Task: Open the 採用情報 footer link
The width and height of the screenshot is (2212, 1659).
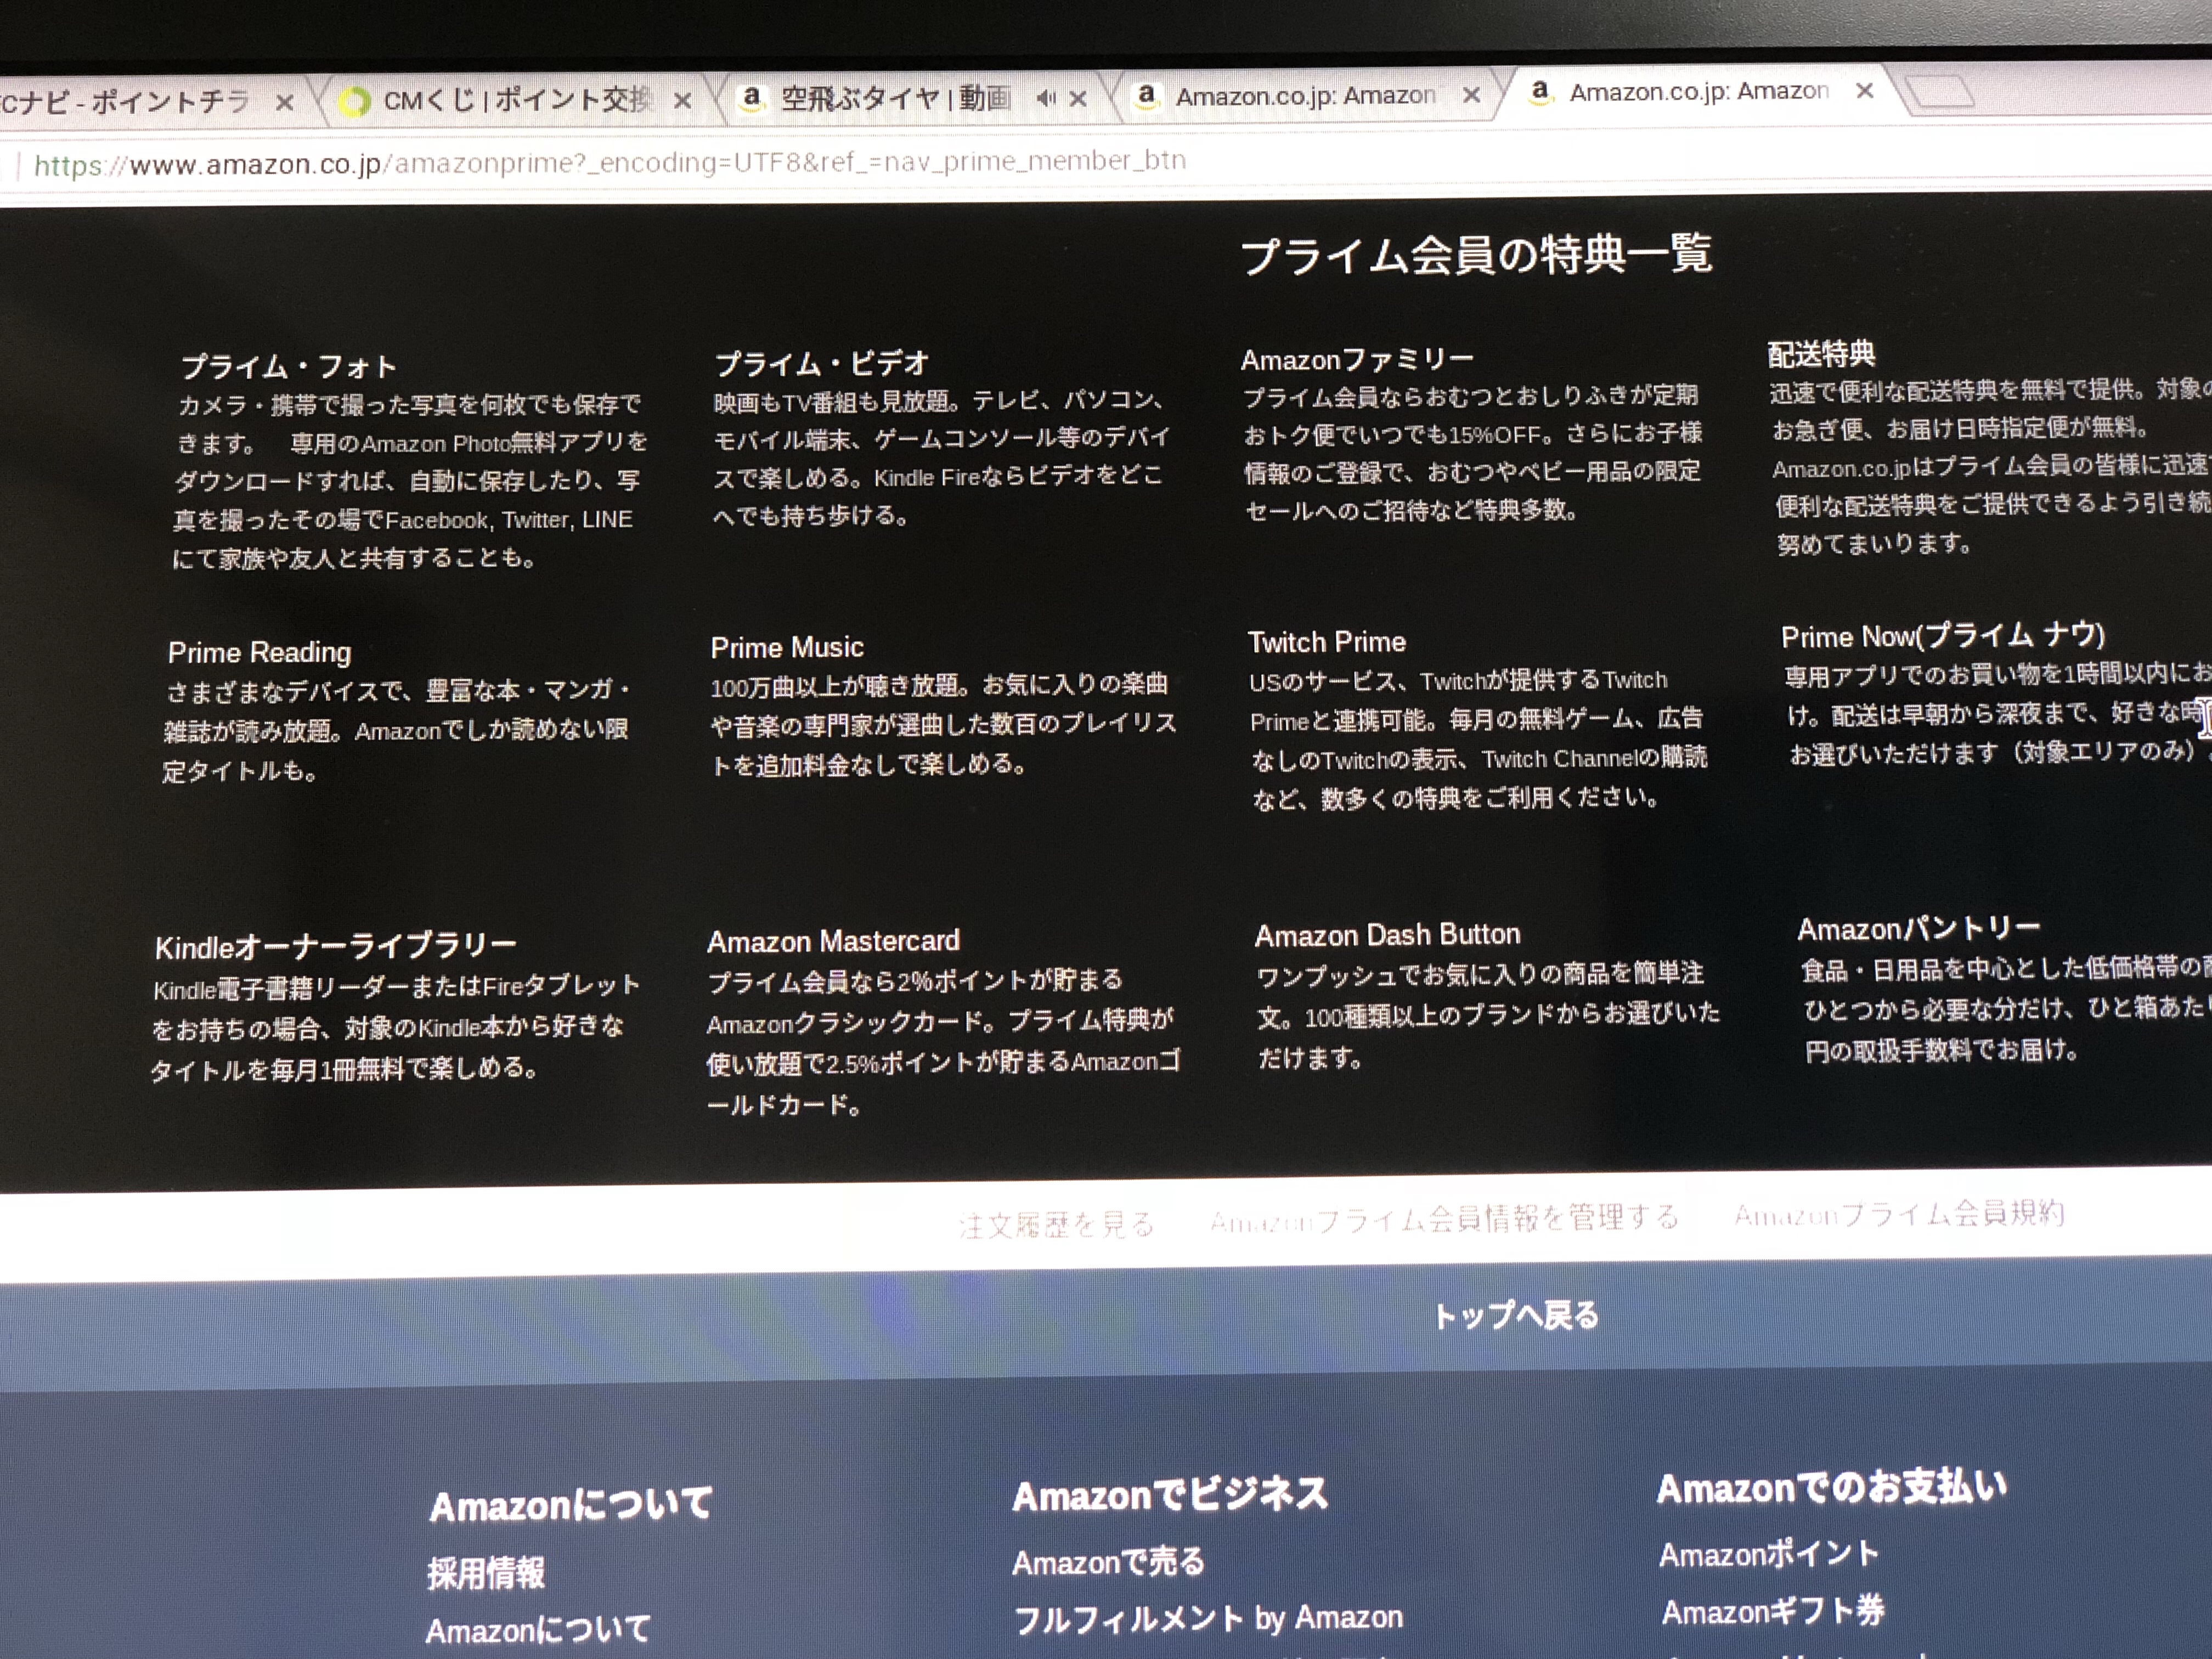Action: click(x=486, y=1573)
